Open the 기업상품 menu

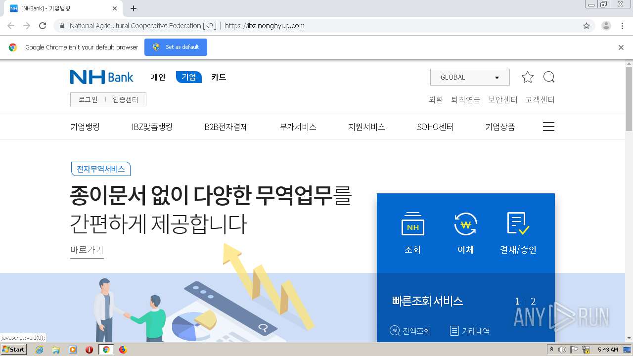click(x=500, y=127)
